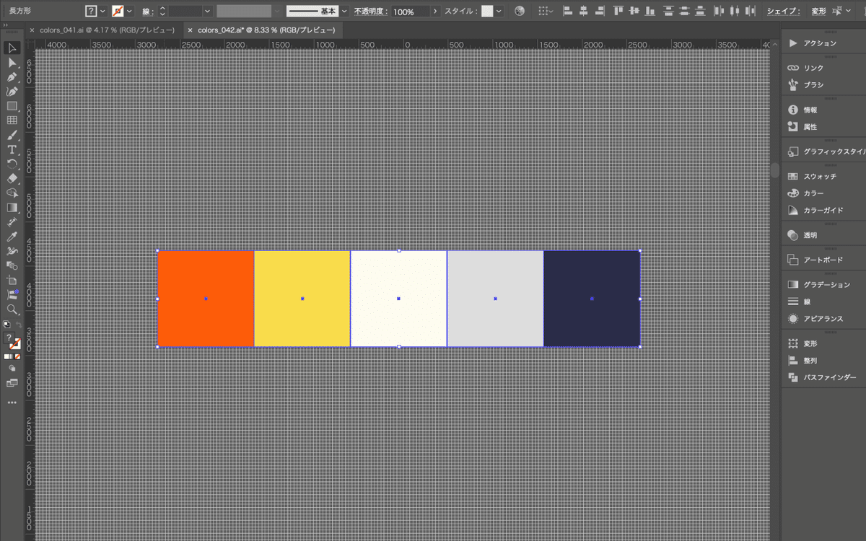
Task: Select the Rectangular Grid tool
Action: (x=12, y=120)
